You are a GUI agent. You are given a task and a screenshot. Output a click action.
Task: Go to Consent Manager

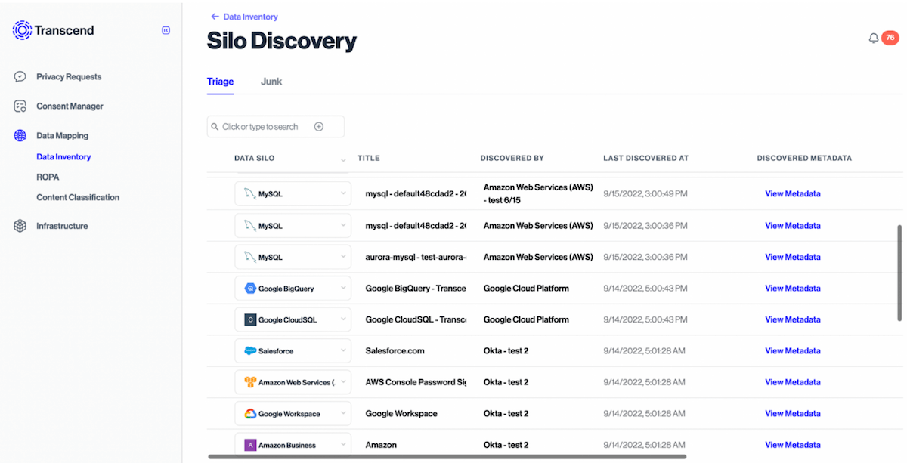(70, 106)
